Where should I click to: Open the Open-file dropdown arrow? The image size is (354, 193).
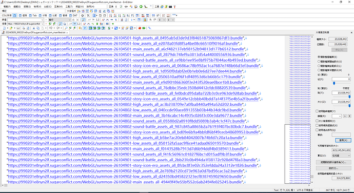pos(14,28)
